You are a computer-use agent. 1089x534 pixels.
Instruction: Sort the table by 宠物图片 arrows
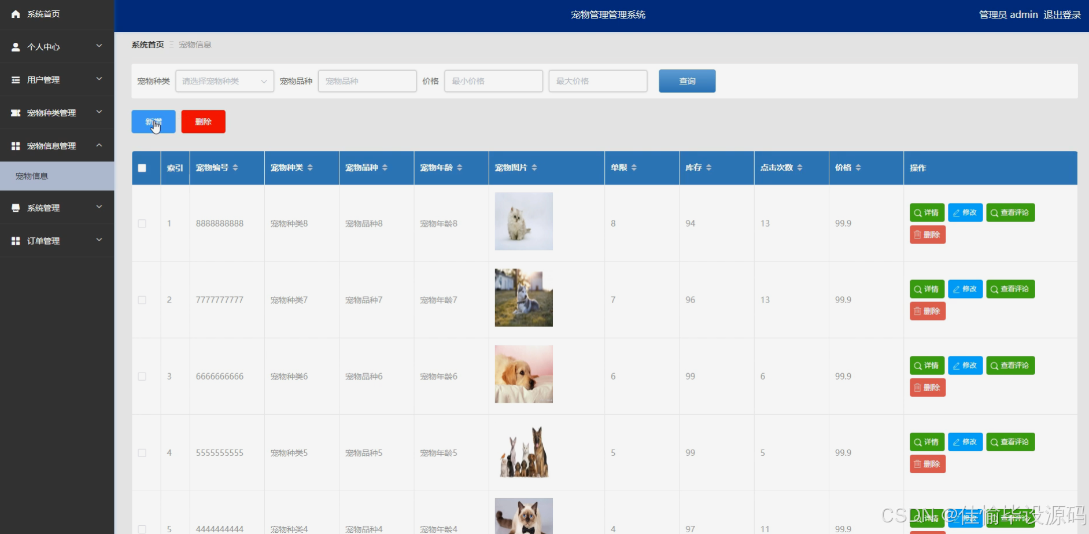point(534,168)
